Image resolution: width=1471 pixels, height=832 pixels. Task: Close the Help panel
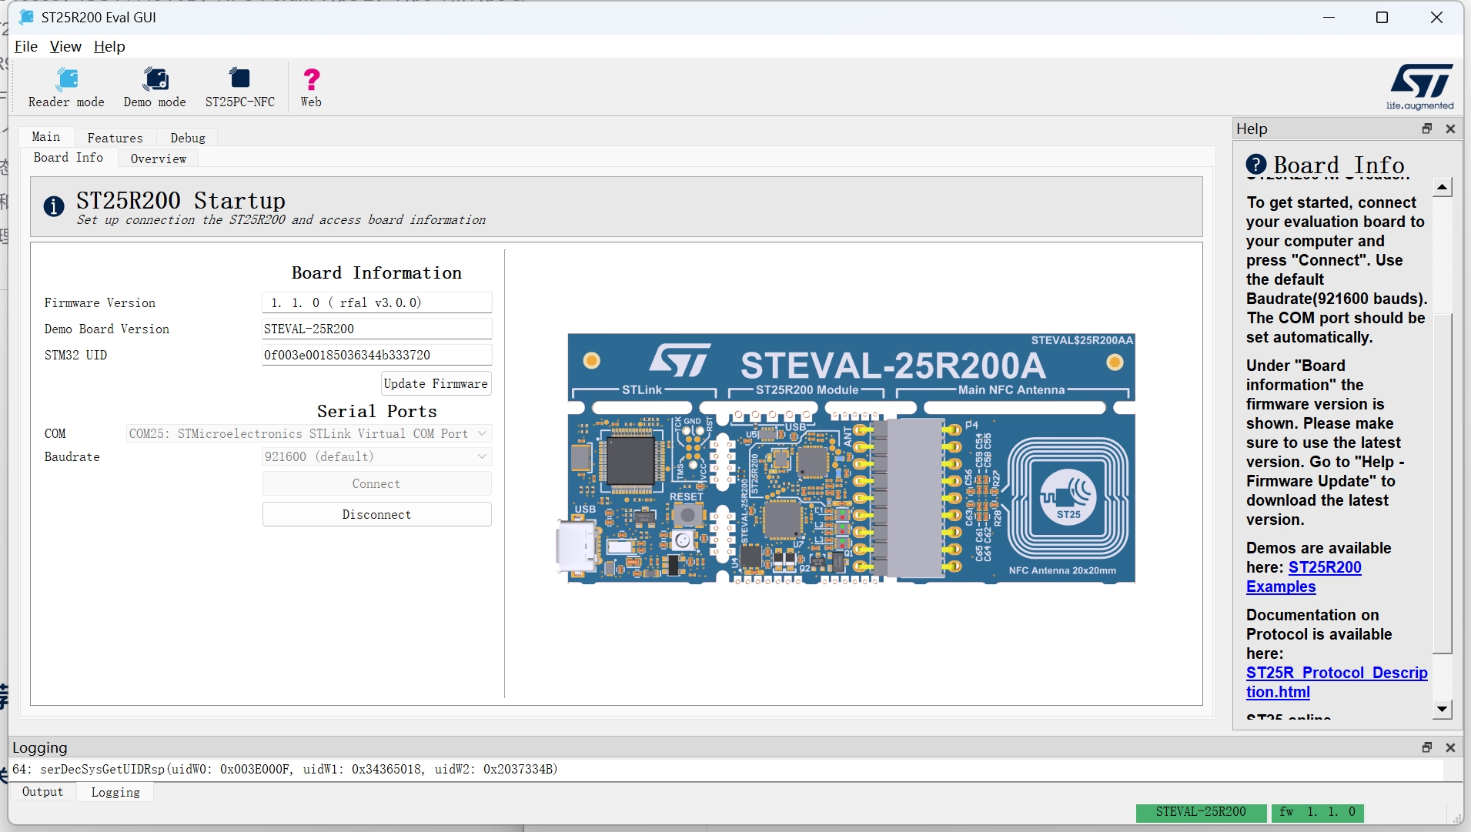[1450, 129]
